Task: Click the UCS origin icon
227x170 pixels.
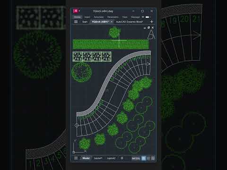Action: [x=74, y=152]
